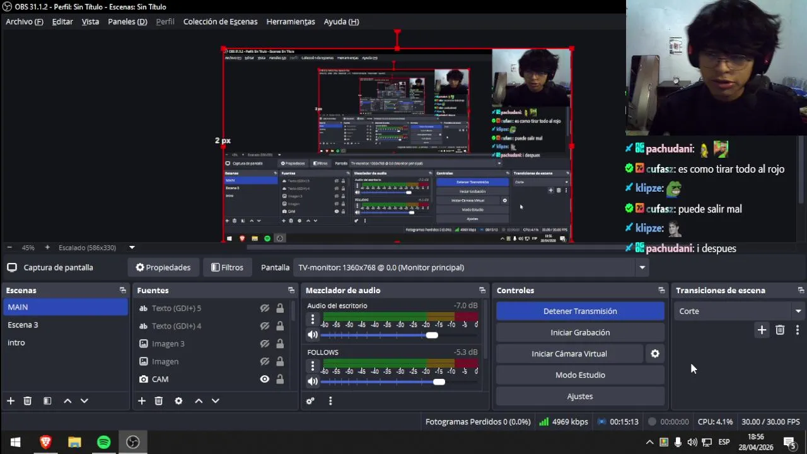
Task: Open the Vista menu
Action: point(90,21)
